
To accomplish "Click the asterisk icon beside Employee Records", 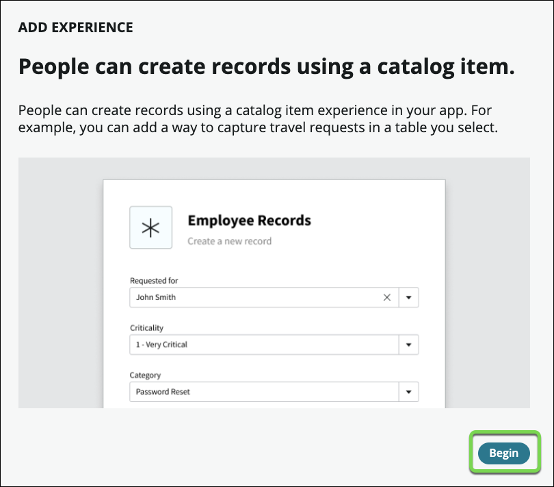I will click(150, 228).
